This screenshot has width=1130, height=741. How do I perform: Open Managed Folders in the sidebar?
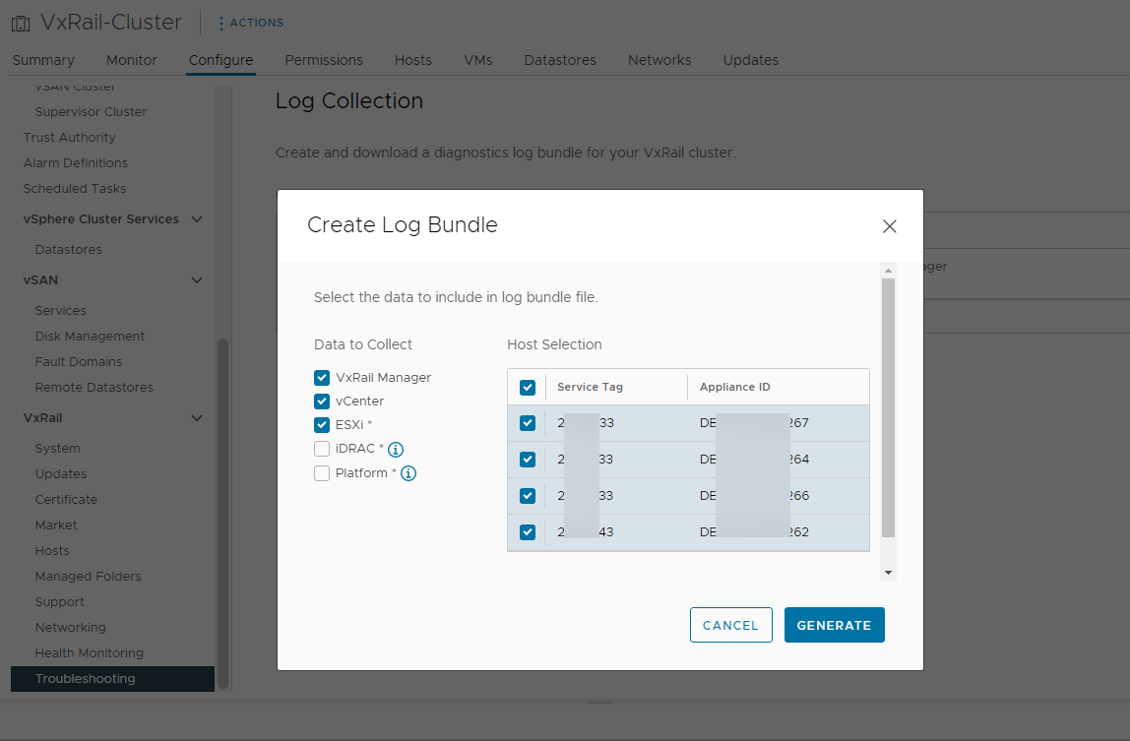tap(88, 576)
